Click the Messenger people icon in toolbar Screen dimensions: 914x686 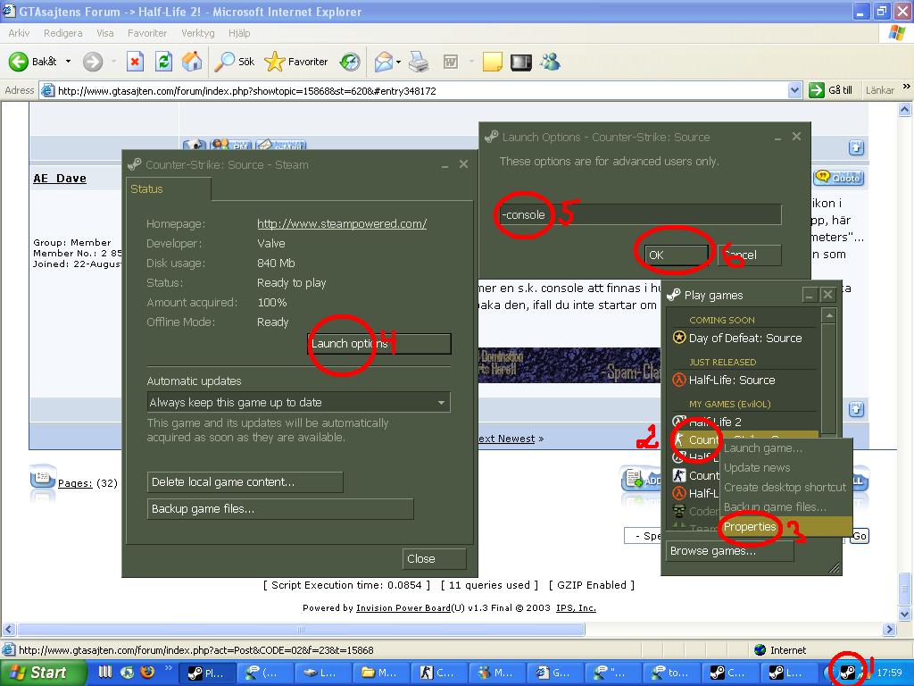550,62
